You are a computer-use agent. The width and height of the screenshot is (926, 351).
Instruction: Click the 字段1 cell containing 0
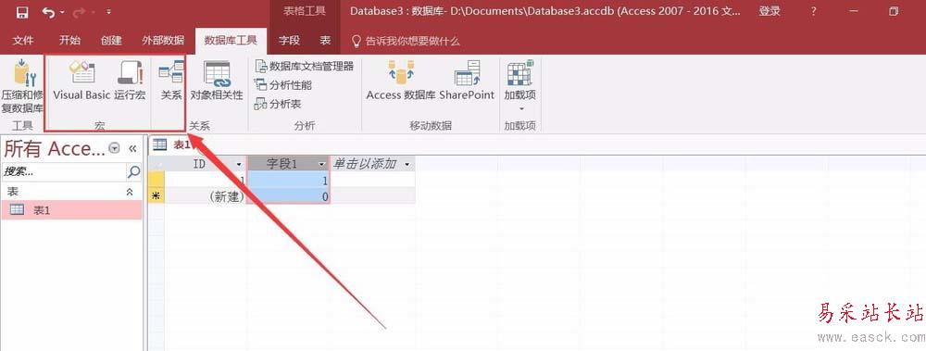[288, 196]
